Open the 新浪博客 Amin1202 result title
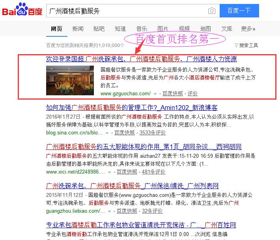 (132, 108)
